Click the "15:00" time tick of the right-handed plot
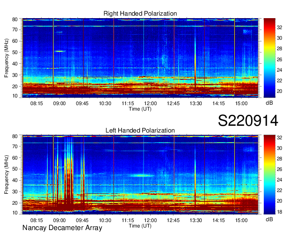The image size is (287, 233). tap(241, 103)
